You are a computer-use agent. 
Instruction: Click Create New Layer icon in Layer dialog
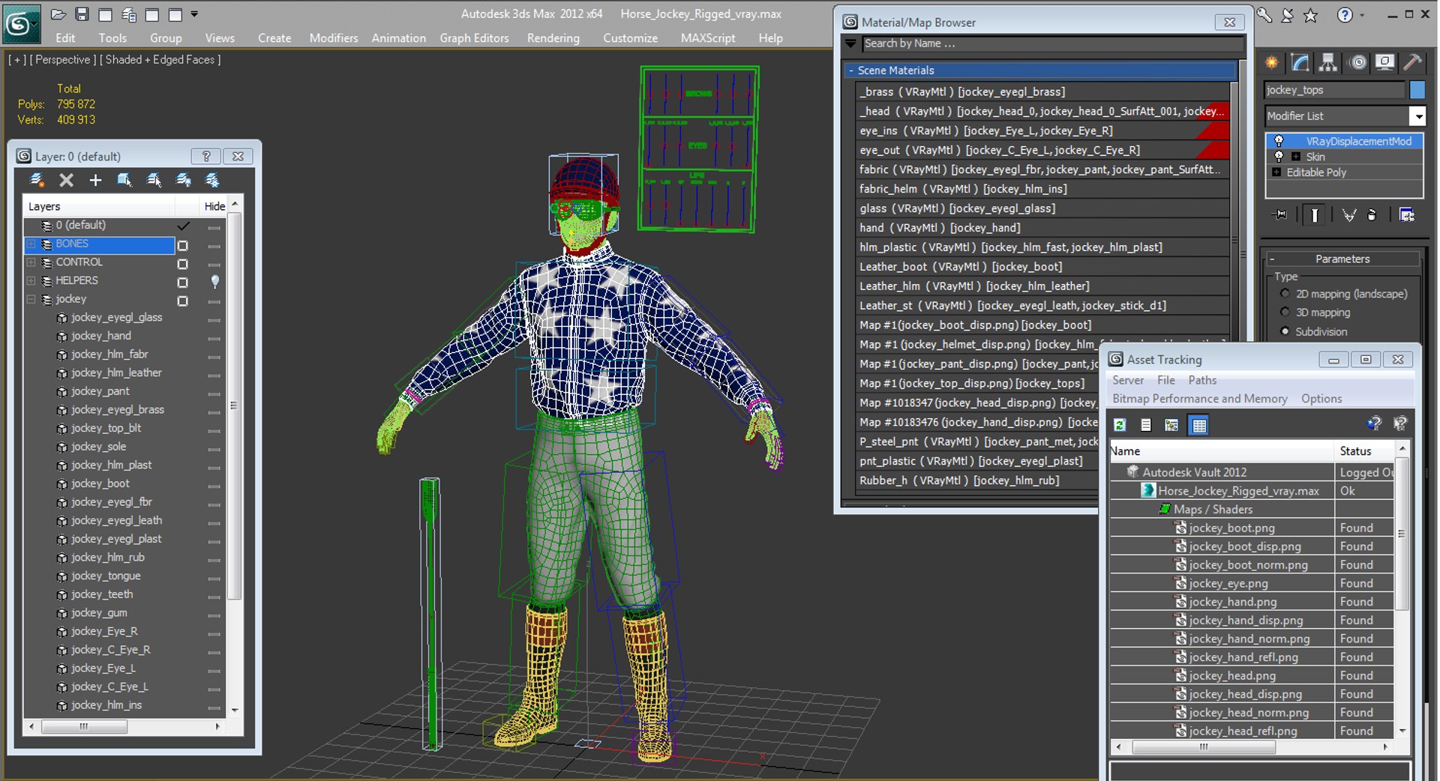36,180
